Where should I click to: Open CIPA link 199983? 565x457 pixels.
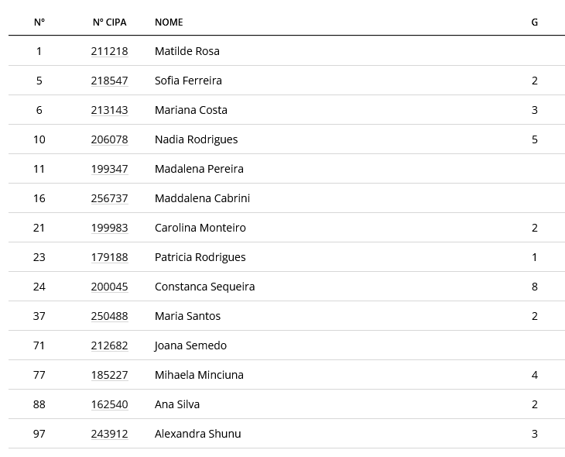pyautogui.click(x=109, y=228)
